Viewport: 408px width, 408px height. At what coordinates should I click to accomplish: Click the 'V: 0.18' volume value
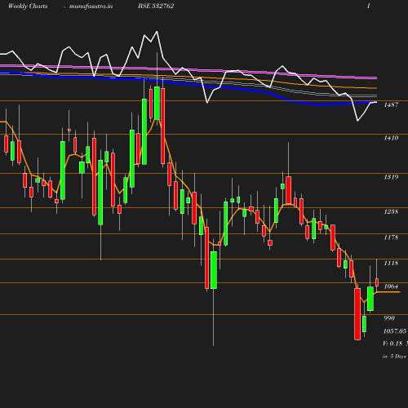click(392, 344)
